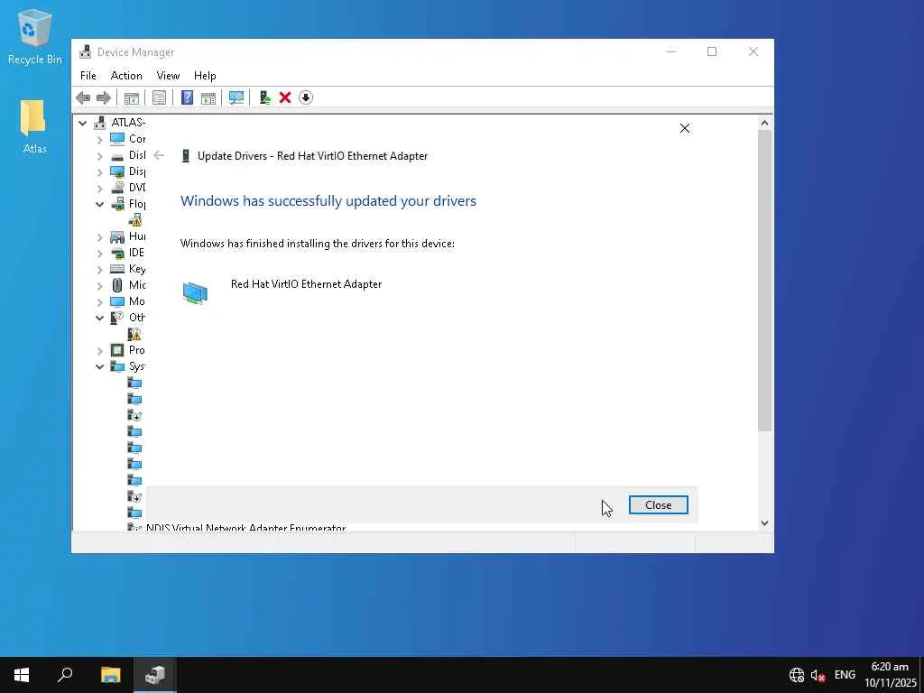Click the network globe tray icon
This screenshot has height=693, width=924.
pyautogui.click(x=797, y=675)
